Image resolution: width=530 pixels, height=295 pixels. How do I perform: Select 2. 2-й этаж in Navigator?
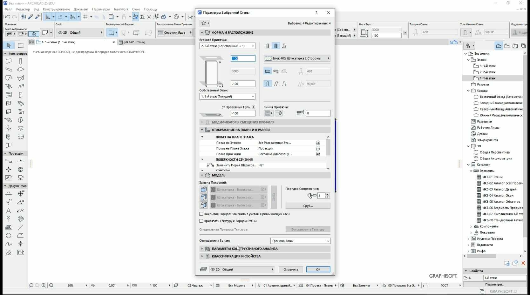point(487,72)
